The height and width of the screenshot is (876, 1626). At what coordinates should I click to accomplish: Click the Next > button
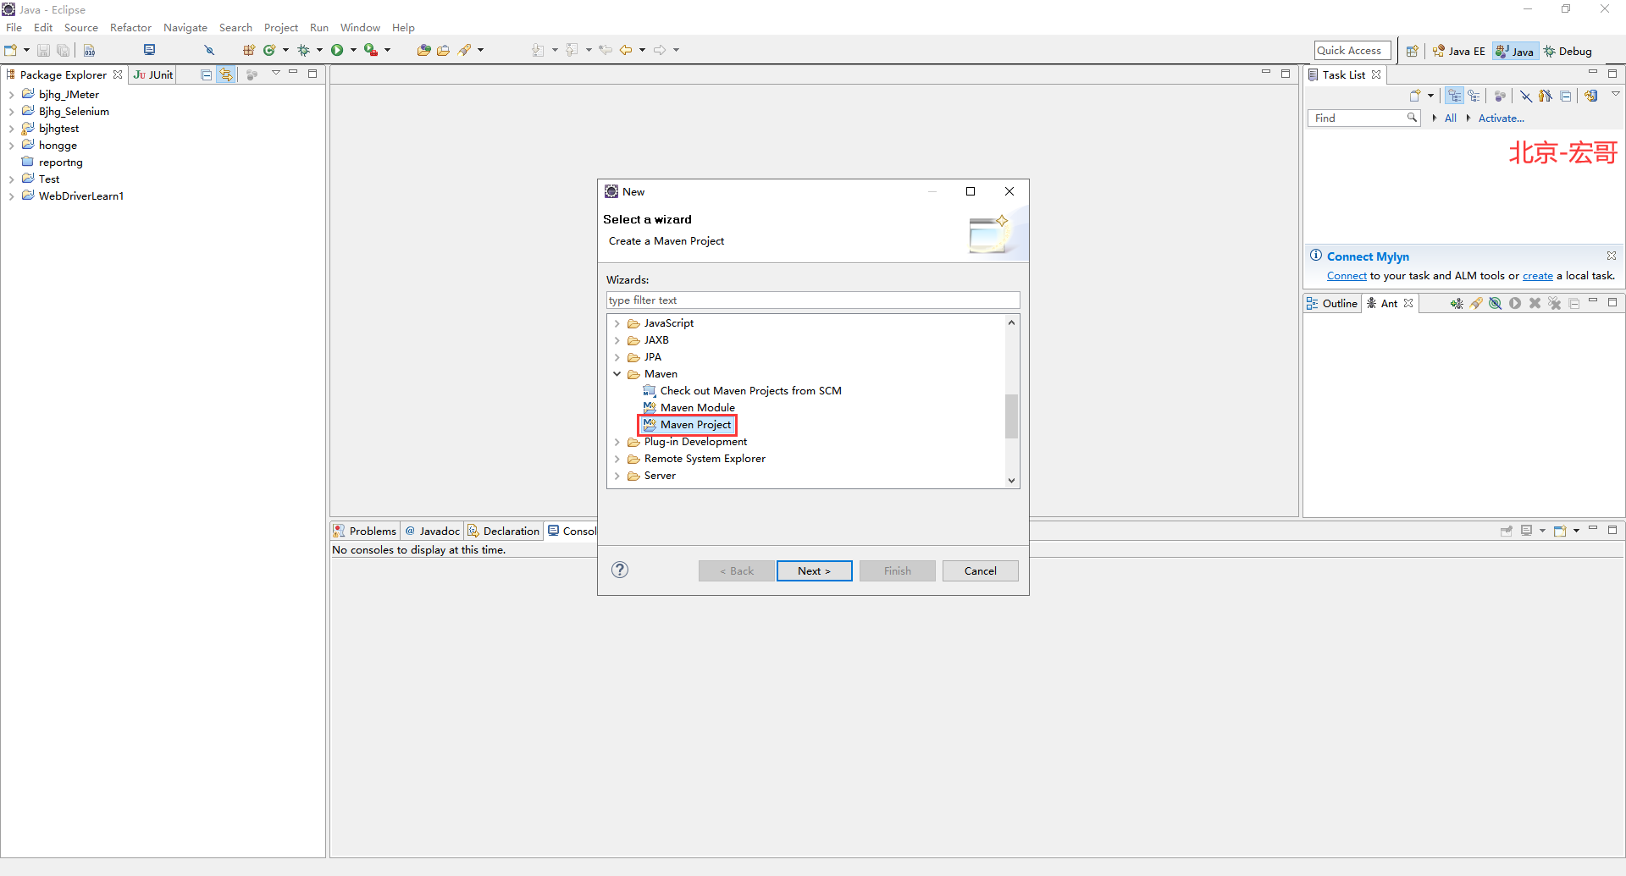(814, 570)
